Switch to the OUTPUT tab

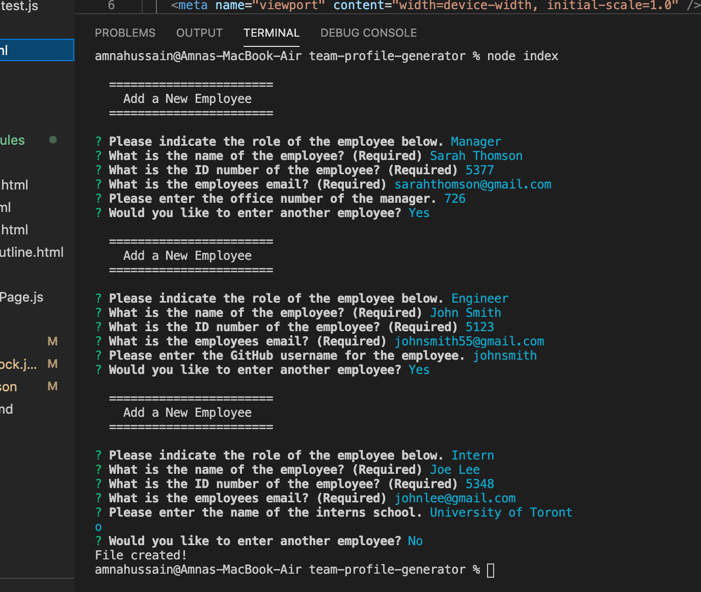coord(199,33)
